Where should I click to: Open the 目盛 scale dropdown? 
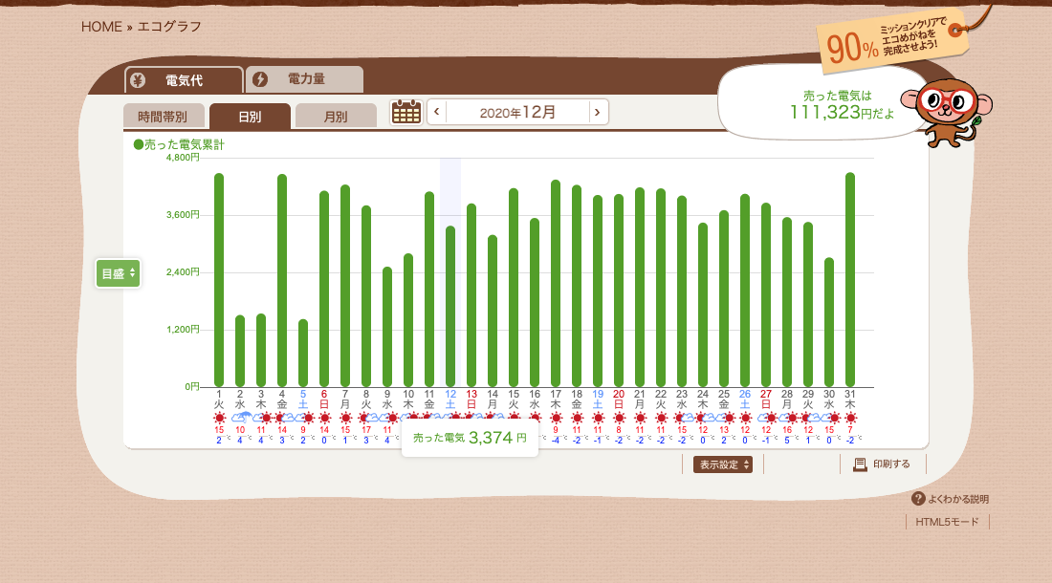[118, 273]
